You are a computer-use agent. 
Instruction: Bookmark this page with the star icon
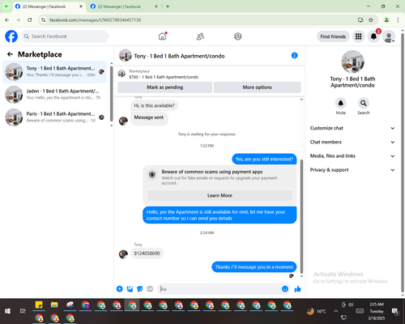(x=371, y=19)
